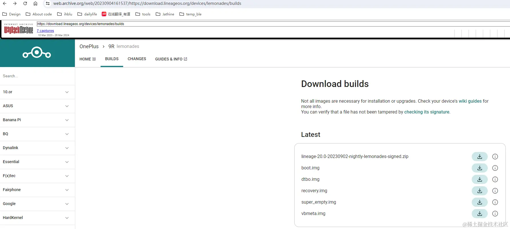This screenshot has width=510, height=229.
Task: Open the 7 captures link
Action: 45,31
